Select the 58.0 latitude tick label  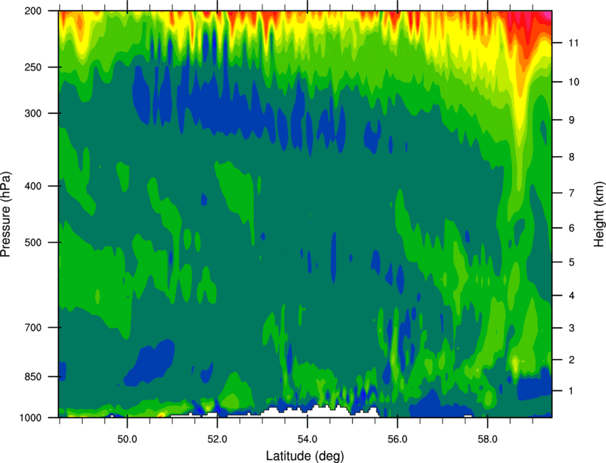pos(488,439)
